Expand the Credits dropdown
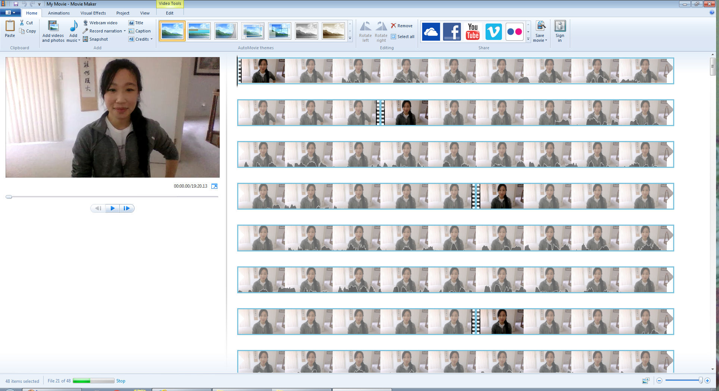 (151, 39)
